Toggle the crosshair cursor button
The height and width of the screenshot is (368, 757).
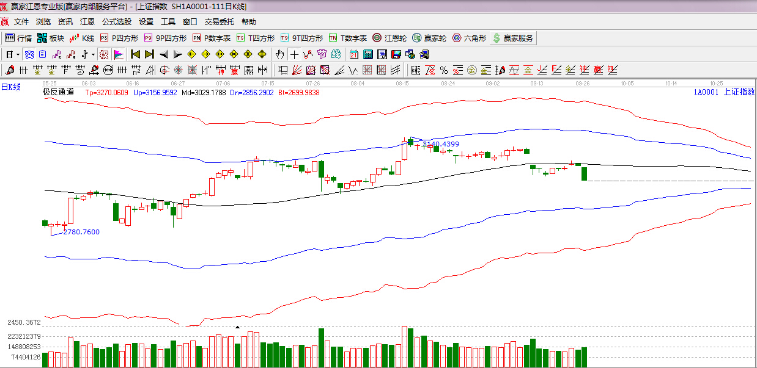[x=295, y=54]
